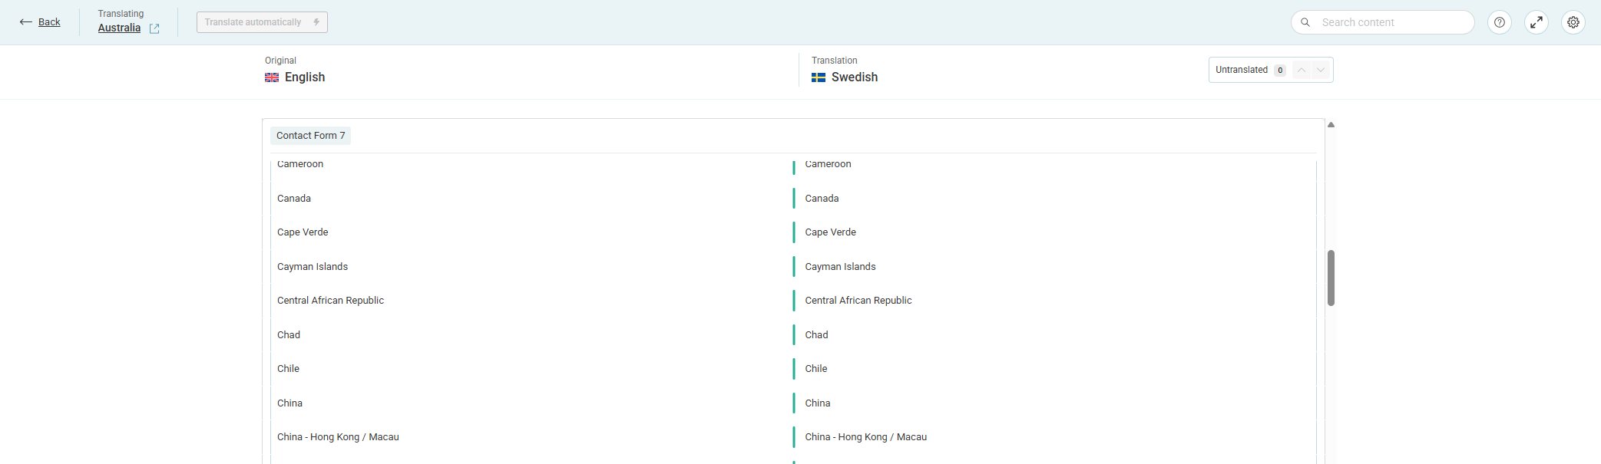Click the scroll up arrow of list
The height and width of the screenshot is (464, 1601).
1331,124
